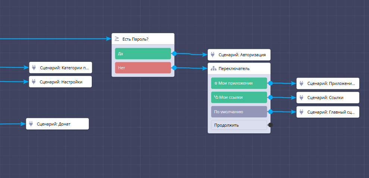Click the plug icon on Сценарий: Приложения node
This screenshot has width=369, height=178.
(301, 84)
